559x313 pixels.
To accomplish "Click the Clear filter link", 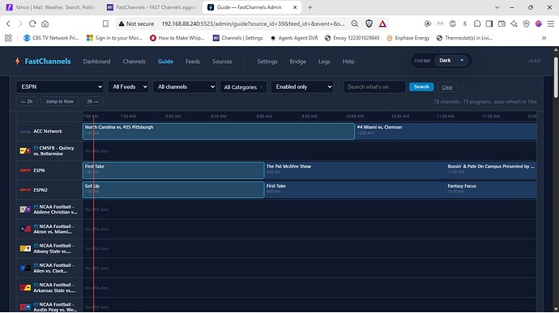I will [447, 87].
